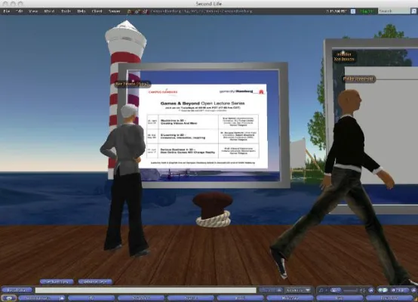The image size is (418, 302).
Task: Click the Release Keys button above chat bar
Action: click(95, 282)
